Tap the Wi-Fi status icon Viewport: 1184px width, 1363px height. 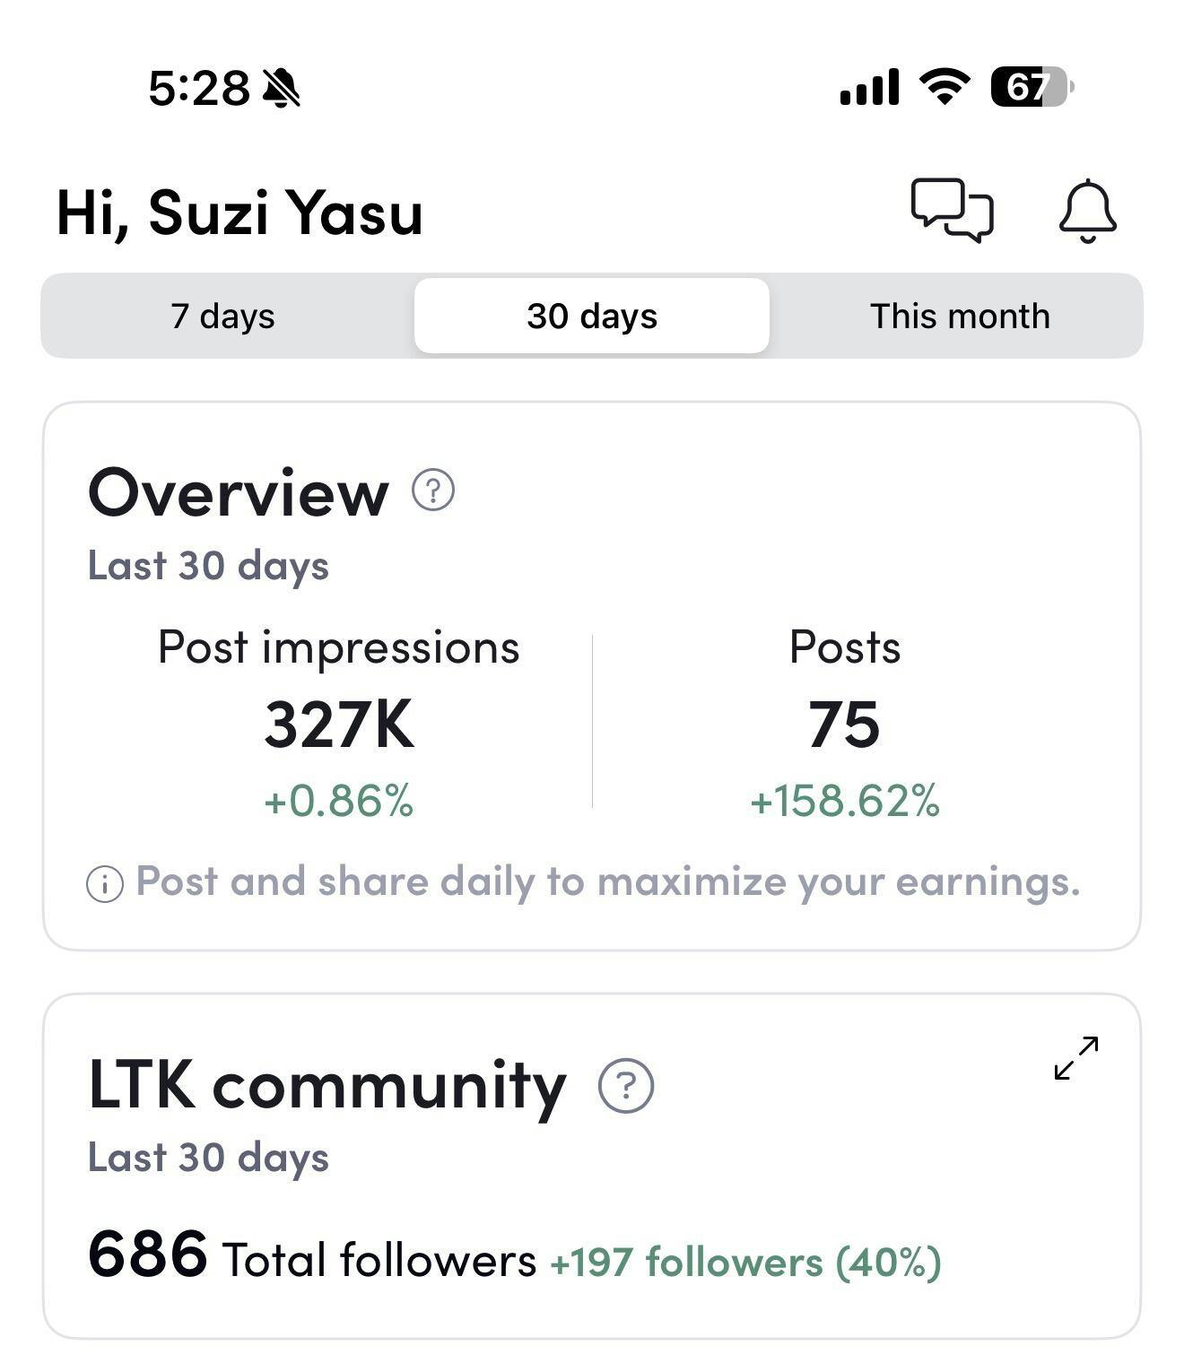point(945,87)
